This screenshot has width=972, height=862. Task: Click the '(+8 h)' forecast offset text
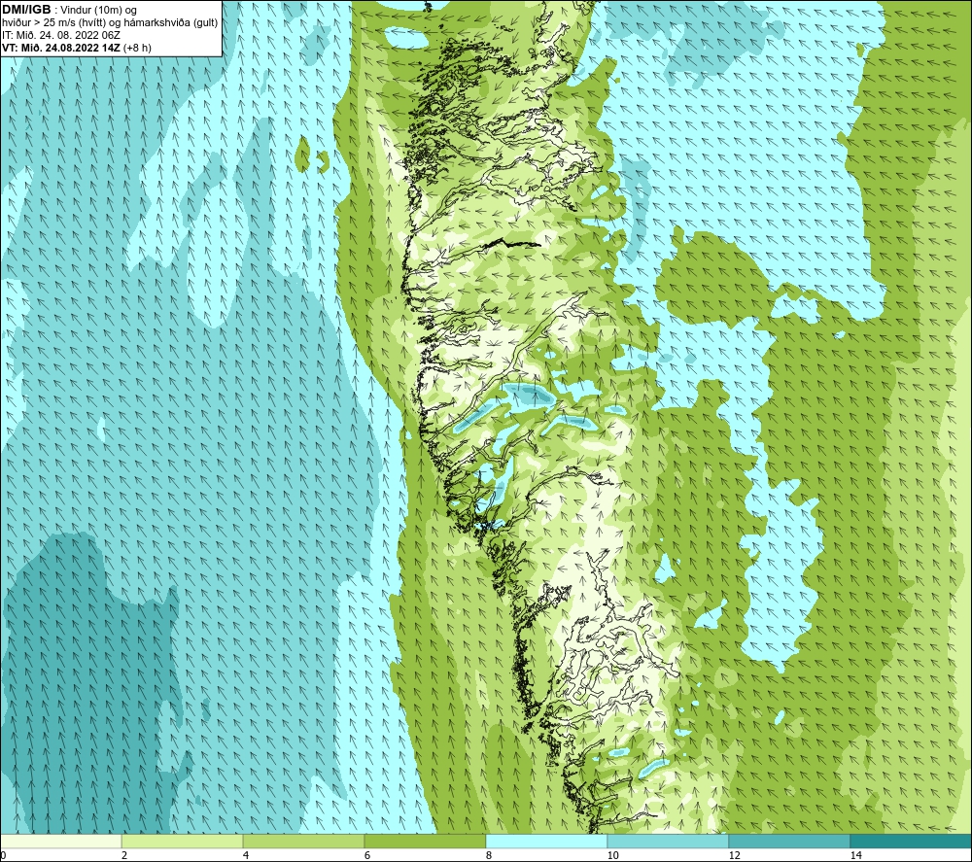point(138,48)
